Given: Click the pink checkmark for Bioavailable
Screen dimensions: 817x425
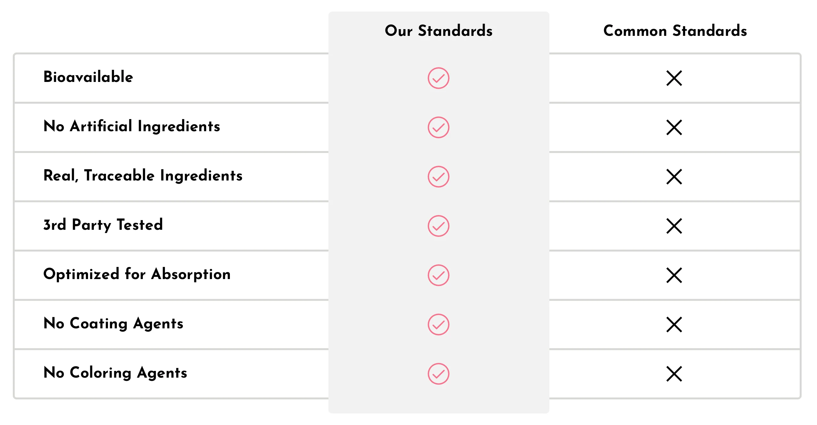Looking at the screenshot, I should [438, 78].
